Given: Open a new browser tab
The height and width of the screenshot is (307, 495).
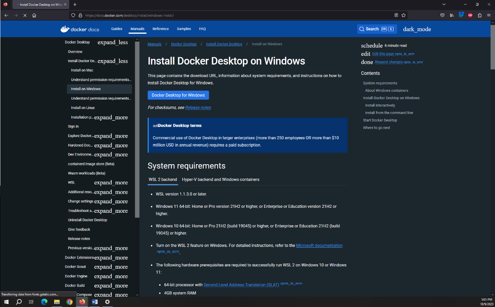Looking at the screenshot, I should (x=75, y=5).
